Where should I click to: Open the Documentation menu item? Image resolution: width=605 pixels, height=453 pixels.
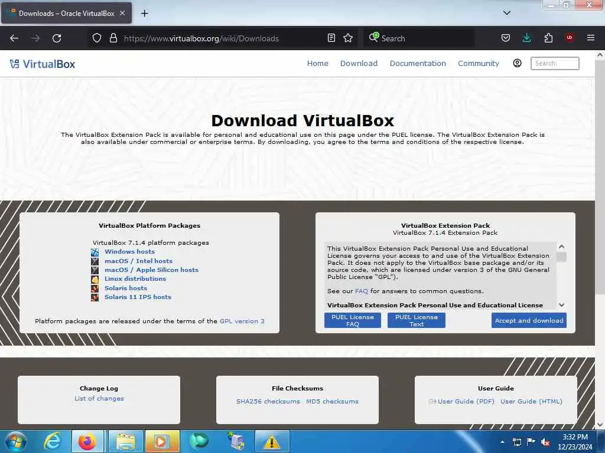(x=418, y=63)
